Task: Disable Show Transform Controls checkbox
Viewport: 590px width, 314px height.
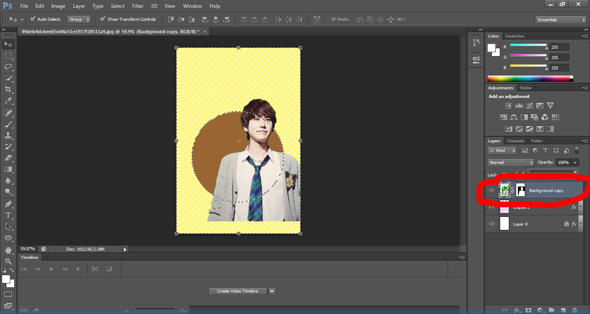Action: [102, 19]
